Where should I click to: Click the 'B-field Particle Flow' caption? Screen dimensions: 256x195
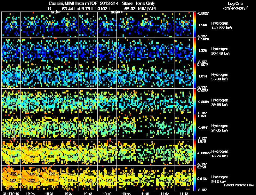click(239, 185)
